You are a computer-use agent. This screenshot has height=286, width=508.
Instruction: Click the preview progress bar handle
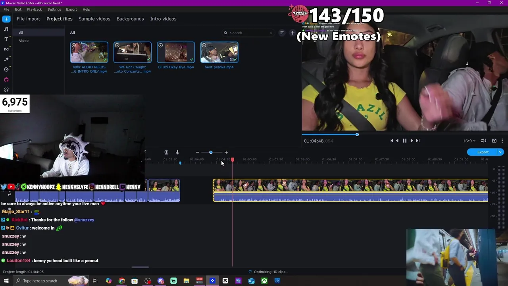pos(357,135)
